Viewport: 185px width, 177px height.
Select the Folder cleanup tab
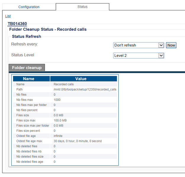point(27,68)
